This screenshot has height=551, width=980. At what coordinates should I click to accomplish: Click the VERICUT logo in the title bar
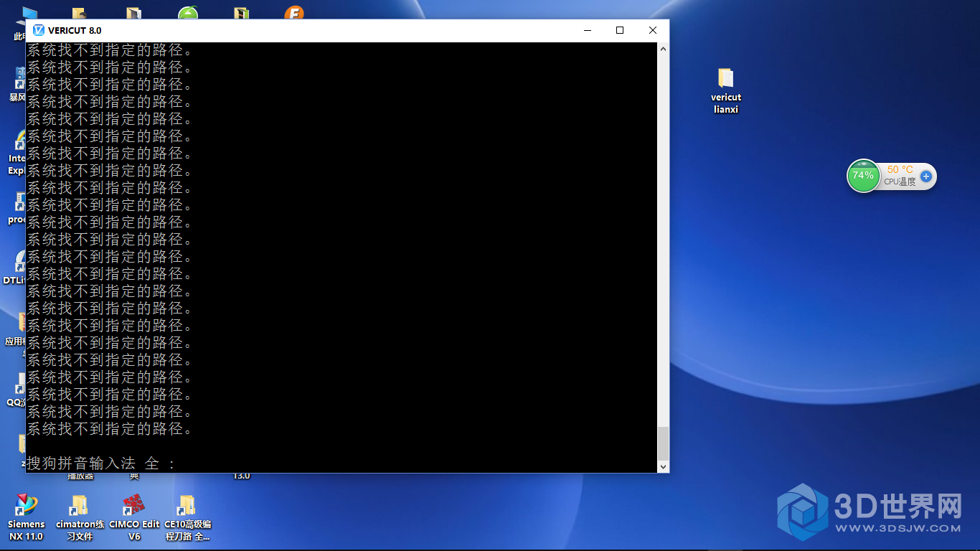pyautogui.click(x=39, y=30)
